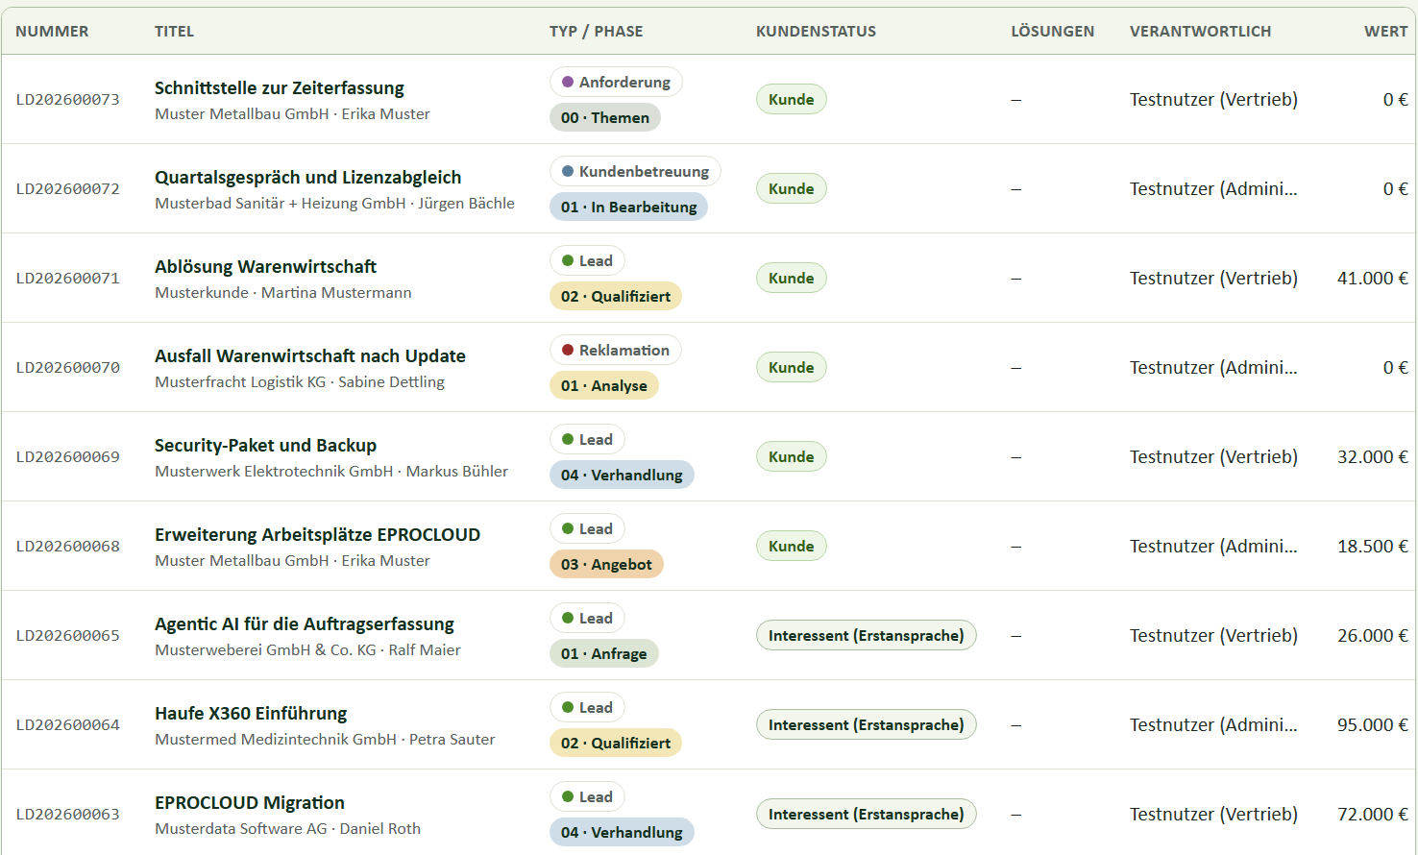Viewport: 1418px width, 855px height.
Task: Select number LD202600072
Action: tap(68, 188)
